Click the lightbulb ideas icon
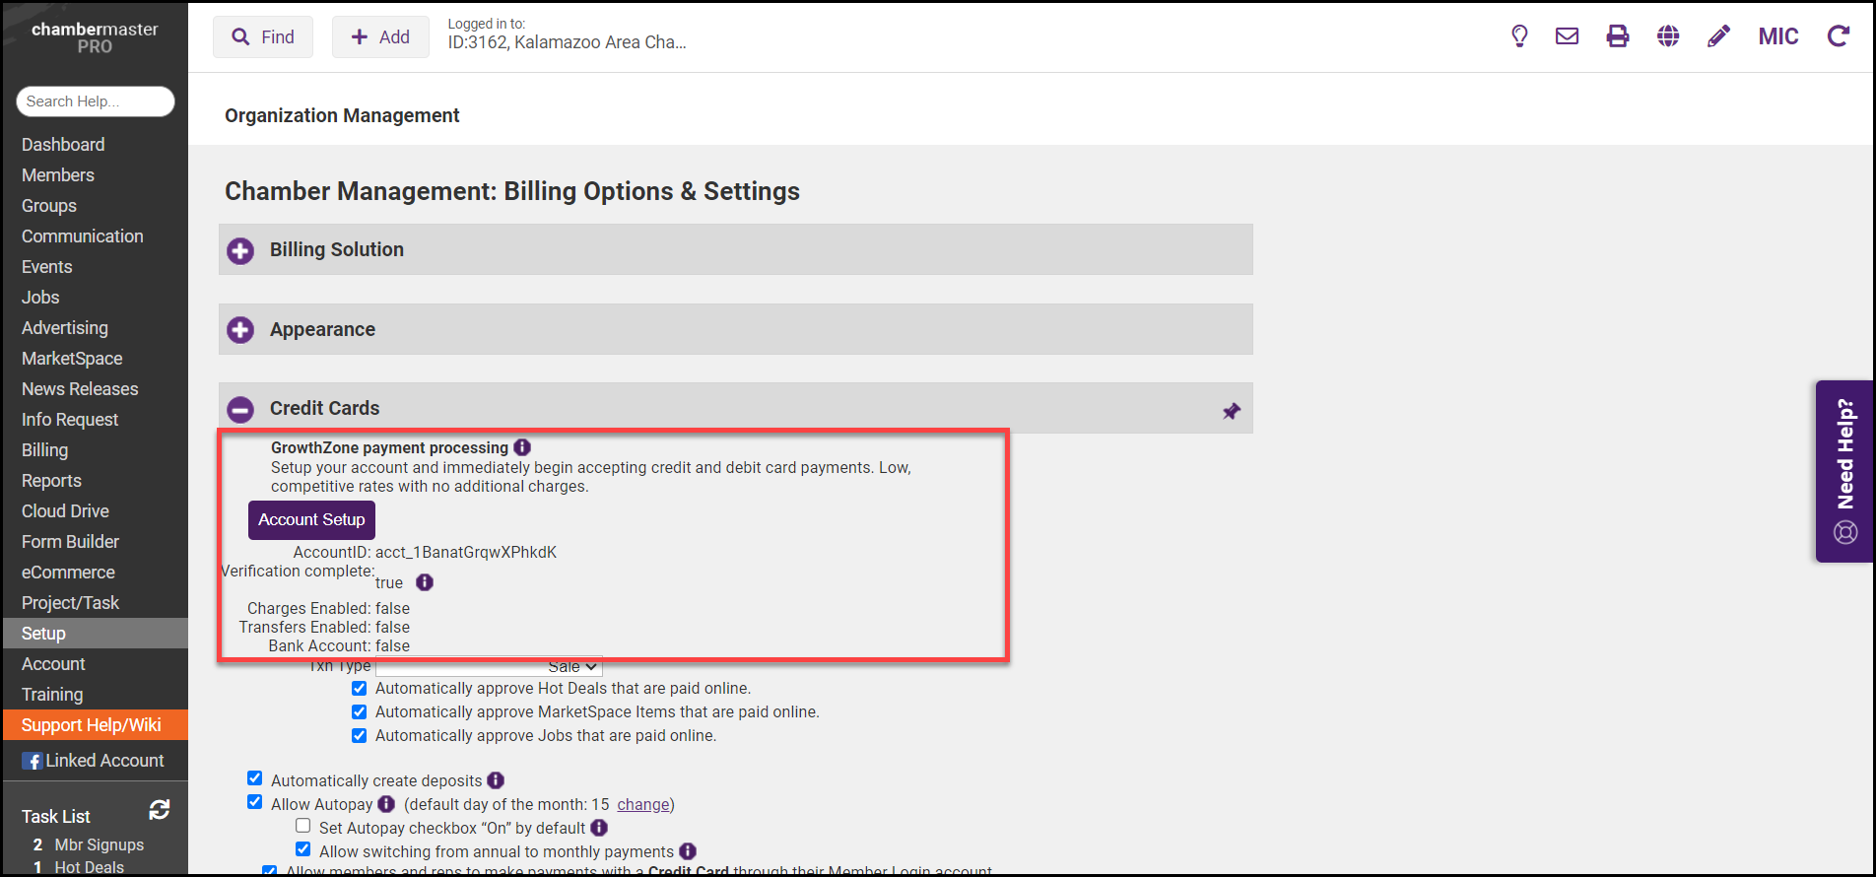Image resolution: width=1876 pixels, height=877 pixels. tap(1519, 36)
